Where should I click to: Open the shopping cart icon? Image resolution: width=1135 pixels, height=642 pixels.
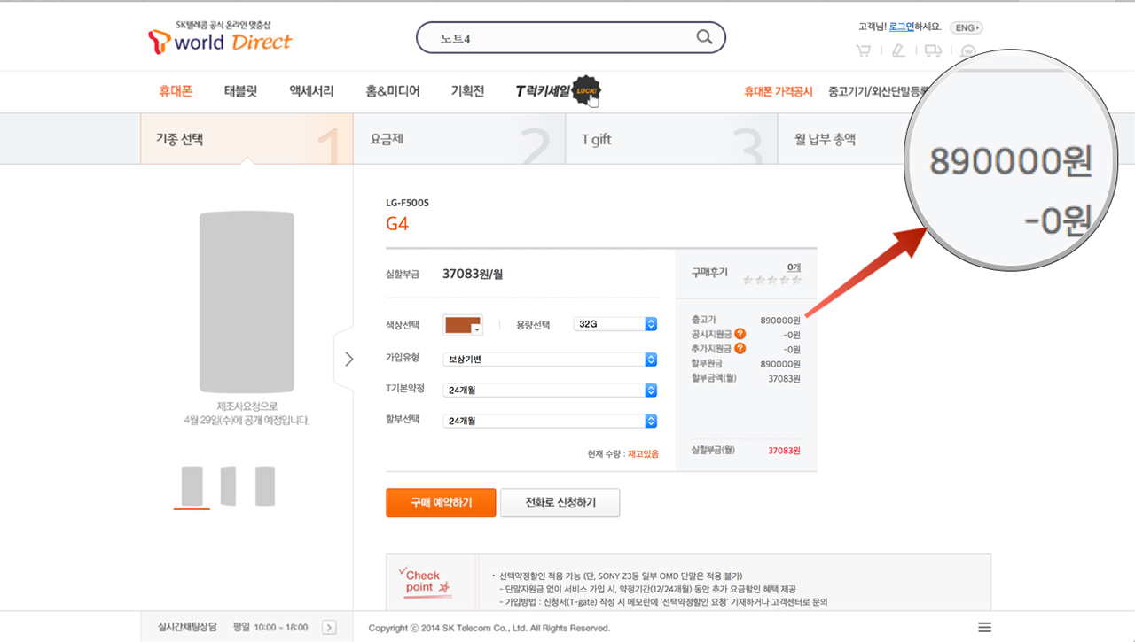pyautogui.click(x=863, y=51)
